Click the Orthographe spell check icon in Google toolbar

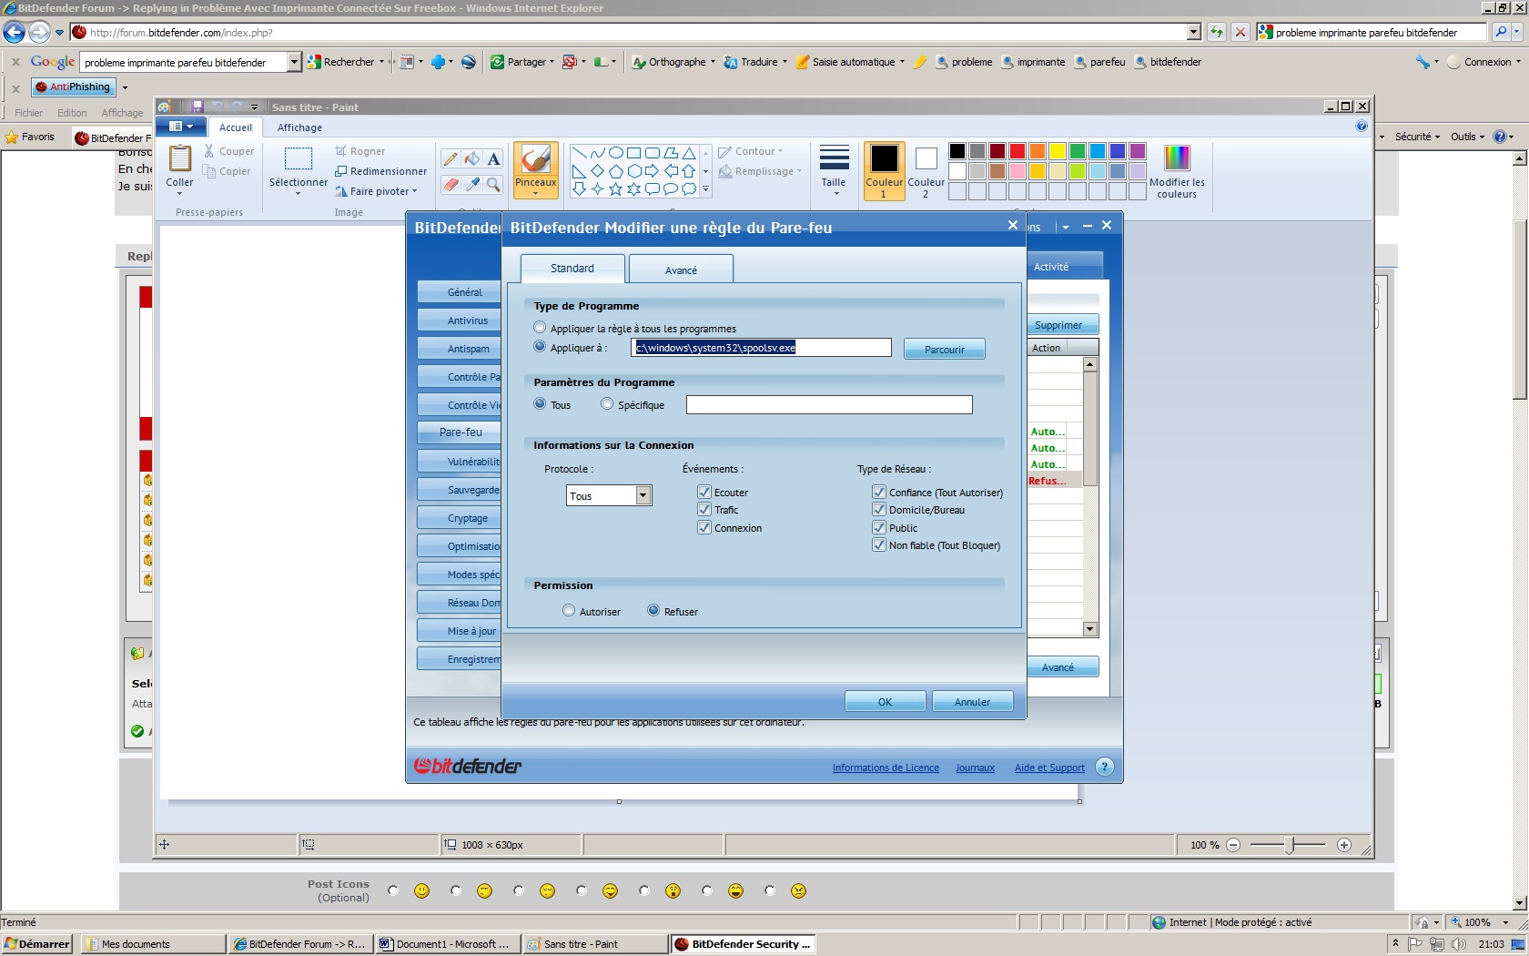[x=640, y=62]
